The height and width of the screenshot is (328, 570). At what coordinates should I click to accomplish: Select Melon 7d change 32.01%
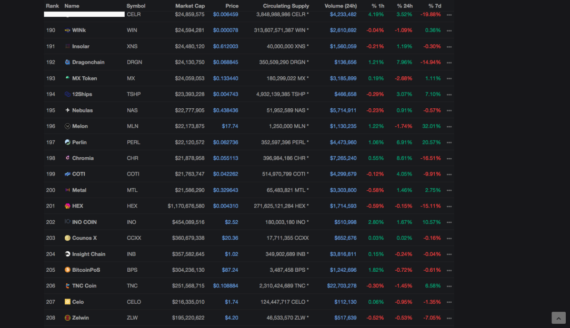point(432,126)
